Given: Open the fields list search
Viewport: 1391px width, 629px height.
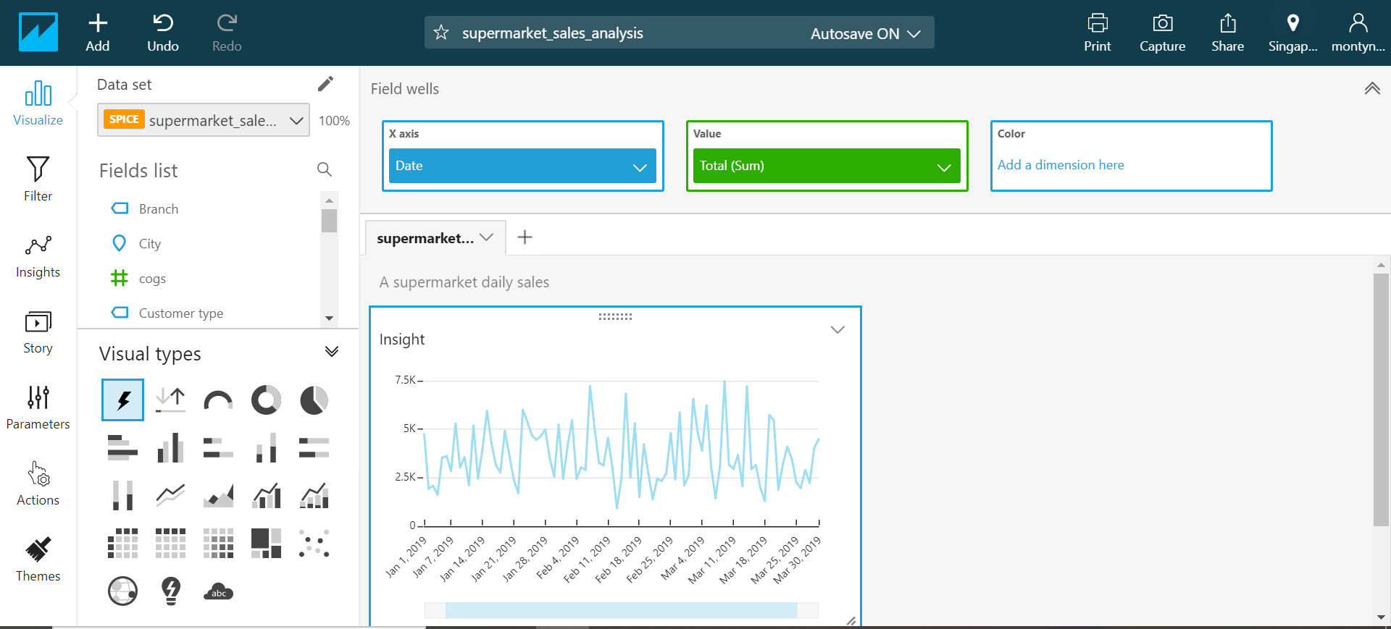Looking at the screenshot, I should tap(325, 169).
